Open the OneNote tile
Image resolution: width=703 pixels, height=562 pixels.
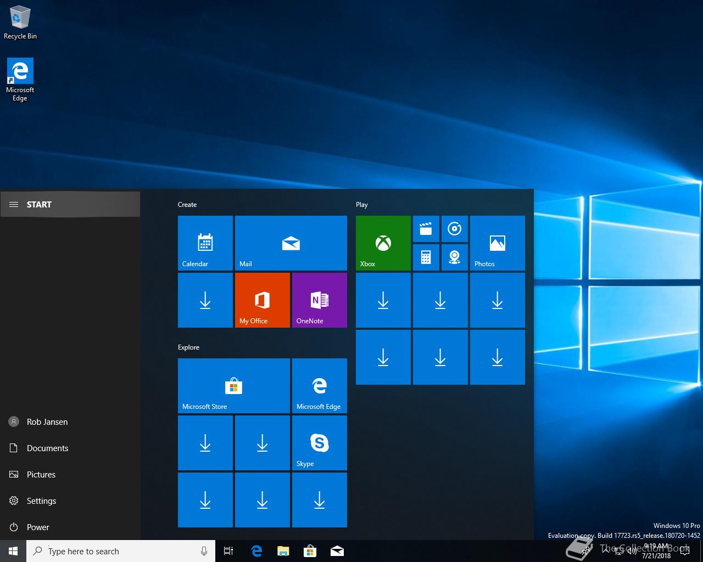tap(320, 300)
